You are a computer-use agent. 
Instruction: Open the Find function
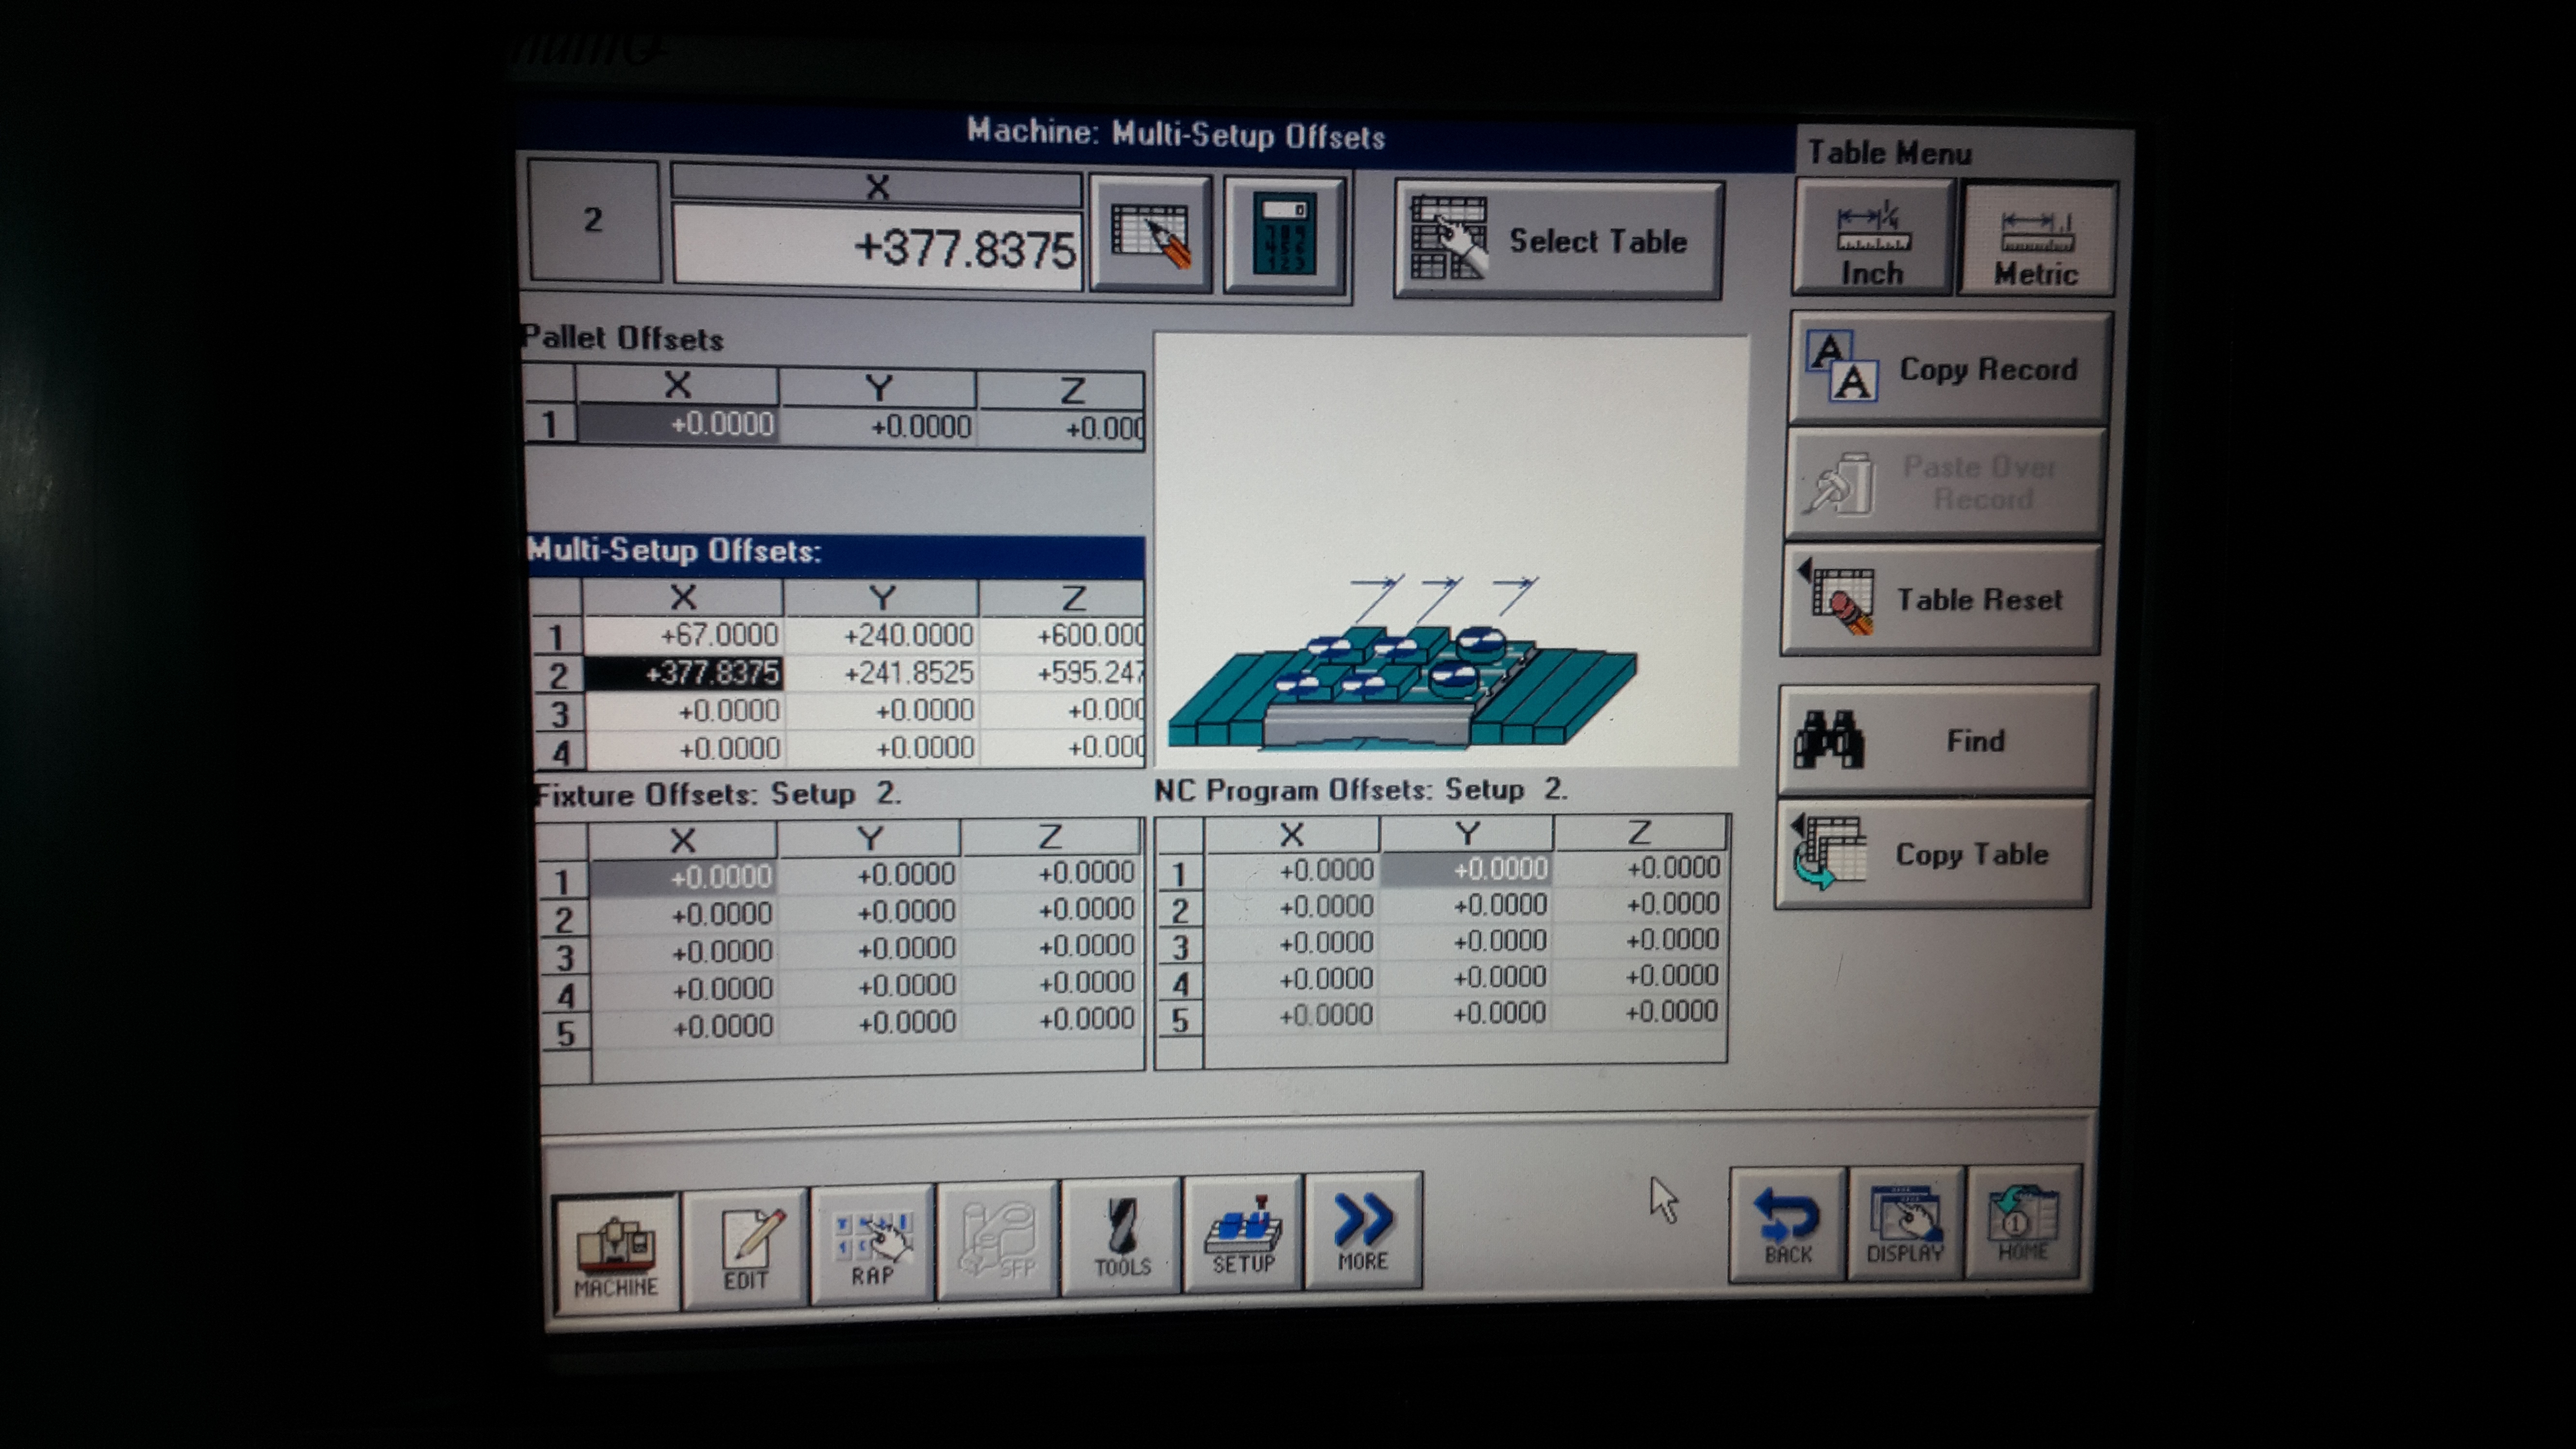tap(1937, 740)
